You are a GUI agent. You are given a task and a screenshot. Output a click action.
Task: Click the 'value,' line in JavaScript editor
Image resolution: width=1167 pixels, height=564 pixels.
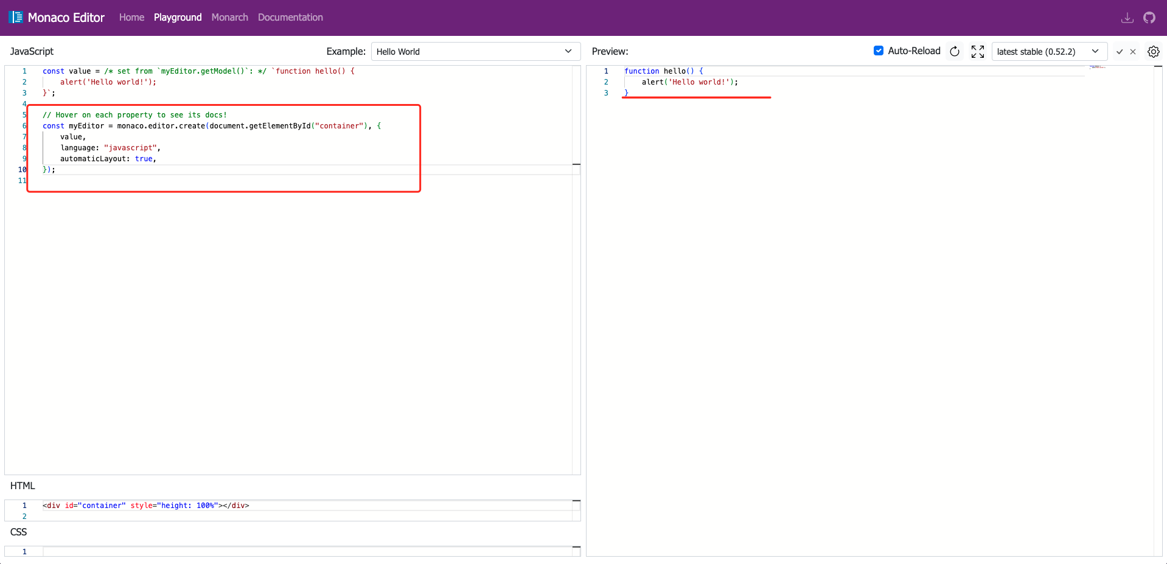pyautogui.click(x=73, y=137)
